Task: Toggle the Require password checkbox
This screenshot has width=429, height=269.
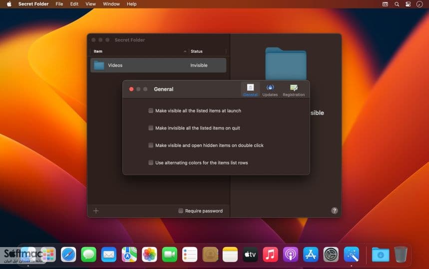Action: [x=181, y=211]
